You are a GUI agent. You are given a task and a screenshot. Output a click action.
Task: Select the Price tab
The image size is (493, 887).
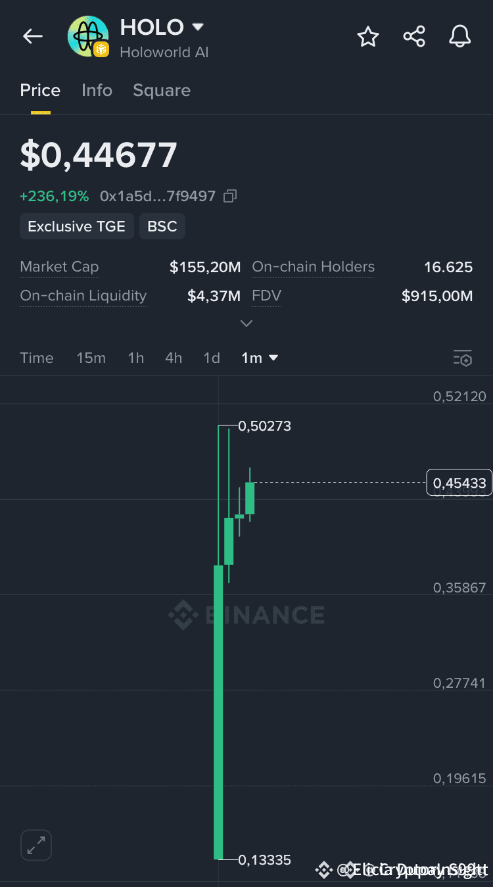(x=40, y=91)
